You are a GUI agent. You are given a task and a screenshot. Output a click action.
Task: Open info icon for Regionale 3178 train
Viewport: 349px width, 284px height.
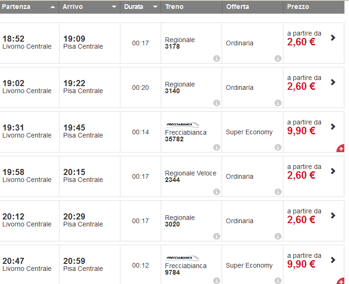pos(216,58)
